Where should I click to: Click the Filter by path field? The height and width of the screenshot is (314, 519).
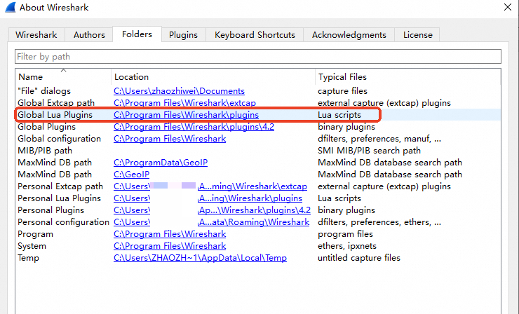tap(258, 57)
